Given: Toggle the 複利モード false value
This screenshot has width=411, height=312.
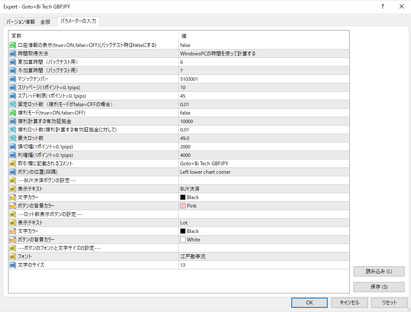Looking at the screenshot, I should tap(185, 113).
